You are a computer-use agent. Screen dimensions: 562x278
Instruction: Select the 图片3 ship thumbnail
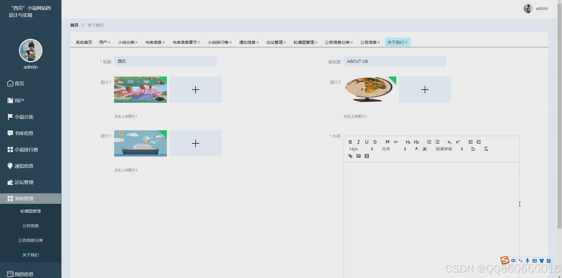[140, 143]
